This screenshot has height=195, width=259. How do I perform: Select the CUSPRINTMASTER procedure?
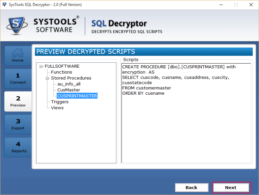[x=77, y=96]
